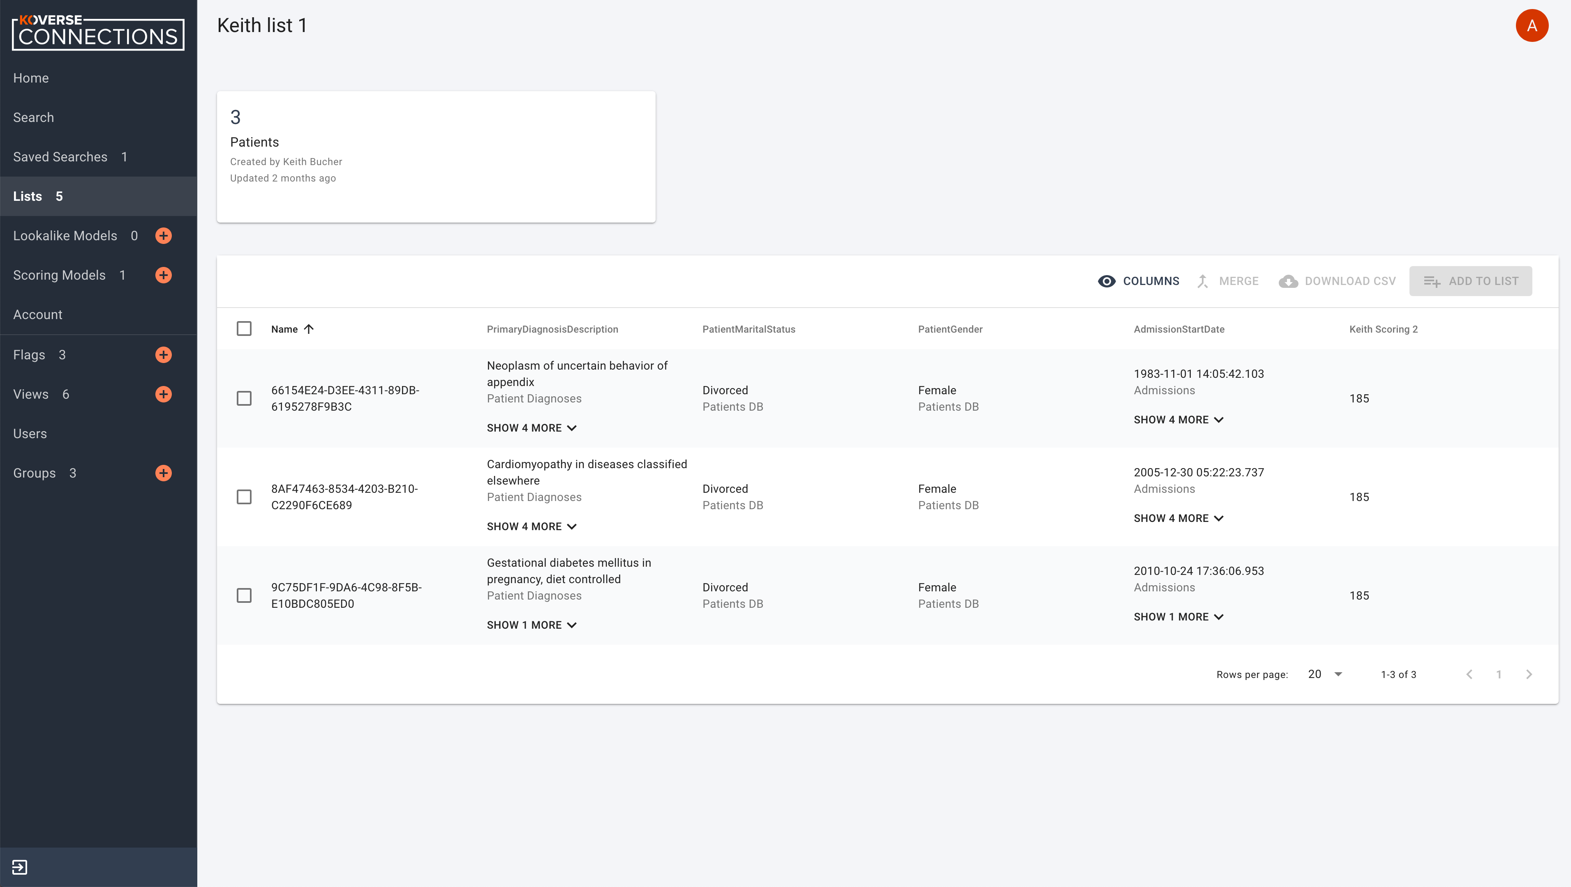Open Users in the sidebar

[98, 434]
